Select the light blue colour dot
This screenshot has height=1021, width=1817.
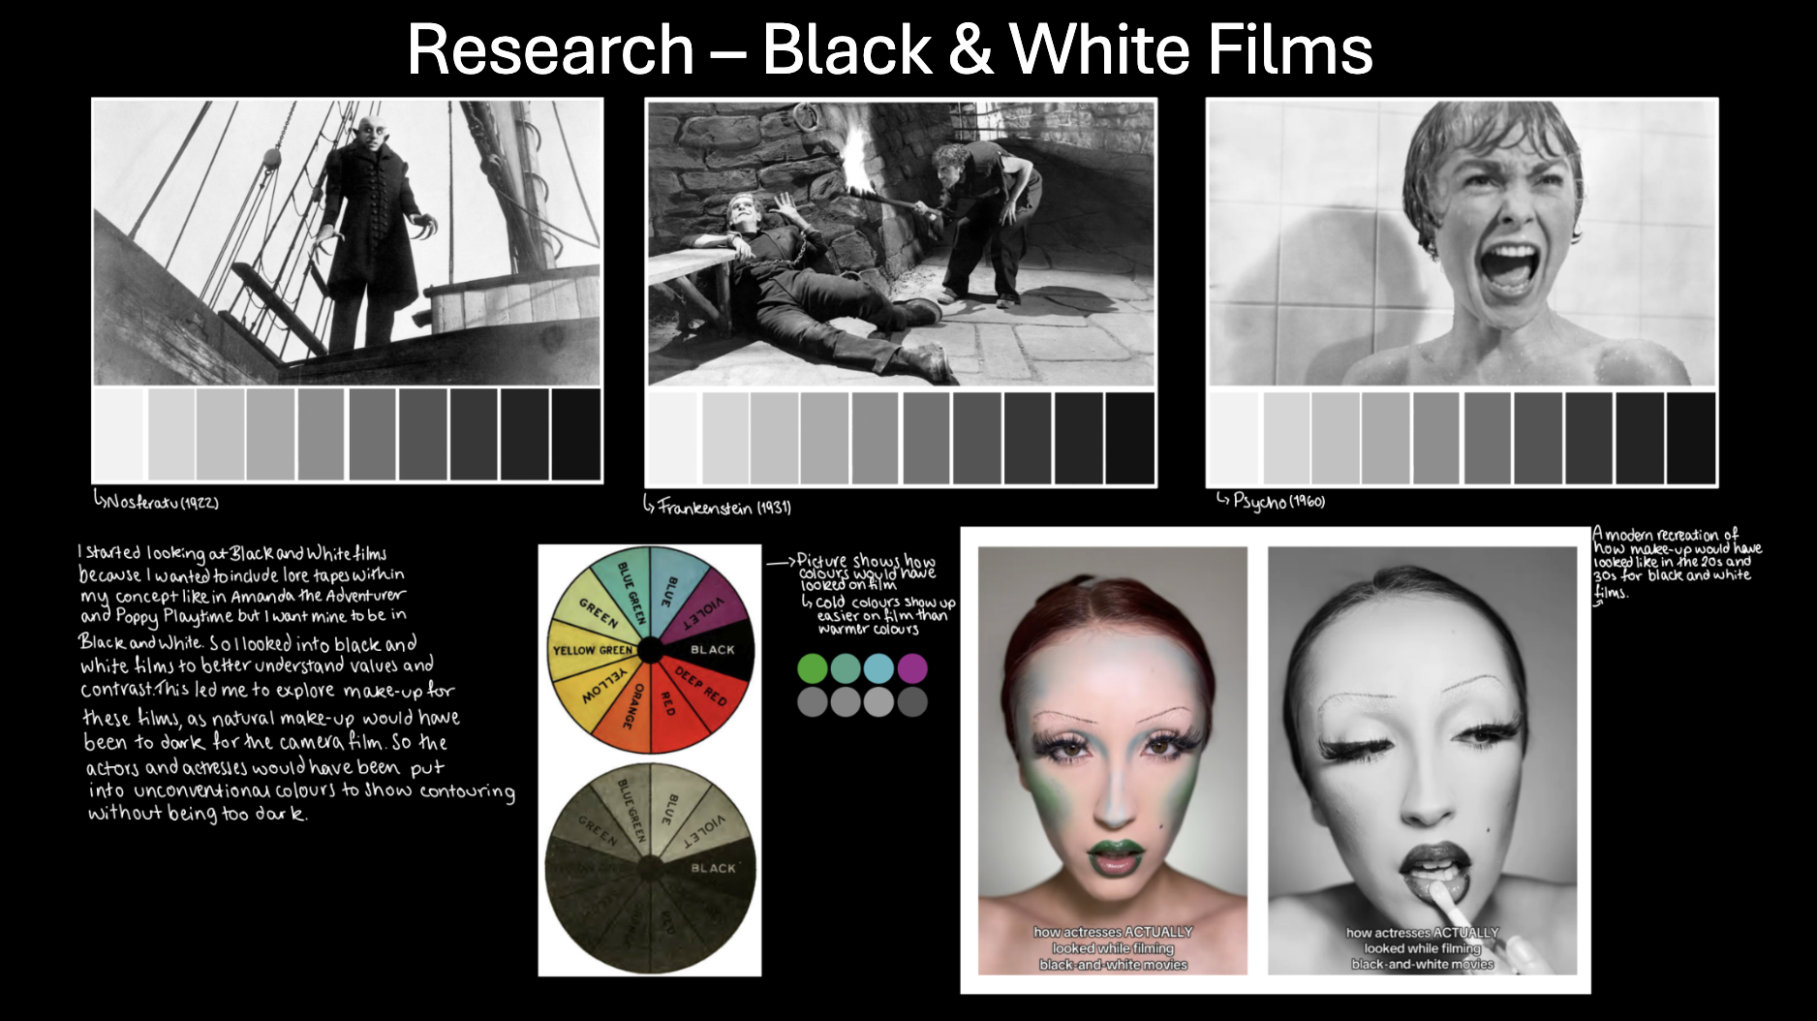pos(878,668)
